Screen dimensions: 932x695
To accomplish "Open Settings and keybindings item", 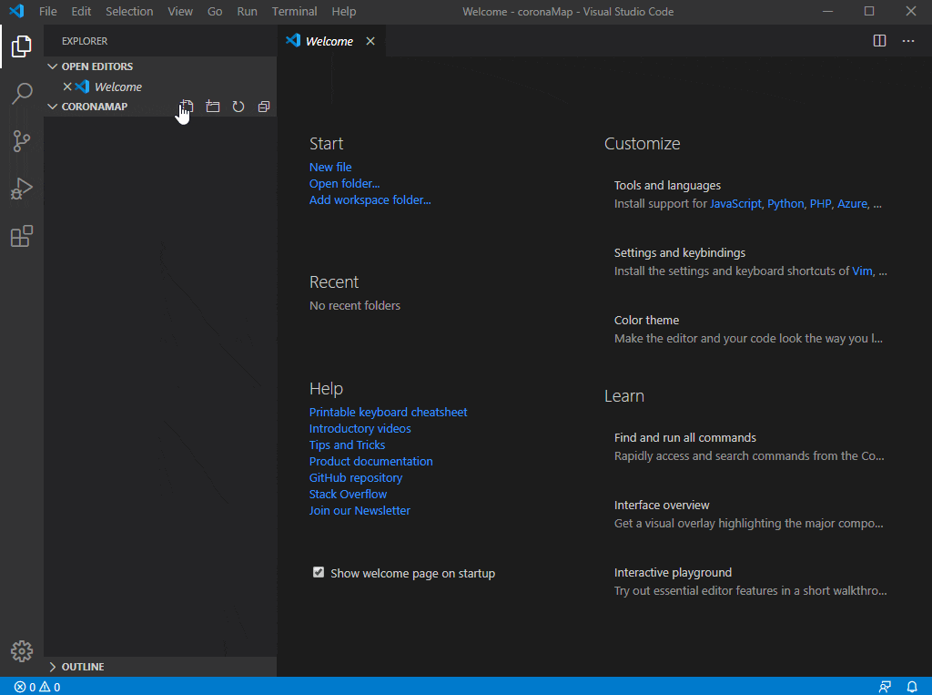I will click(x=679, y=253).
